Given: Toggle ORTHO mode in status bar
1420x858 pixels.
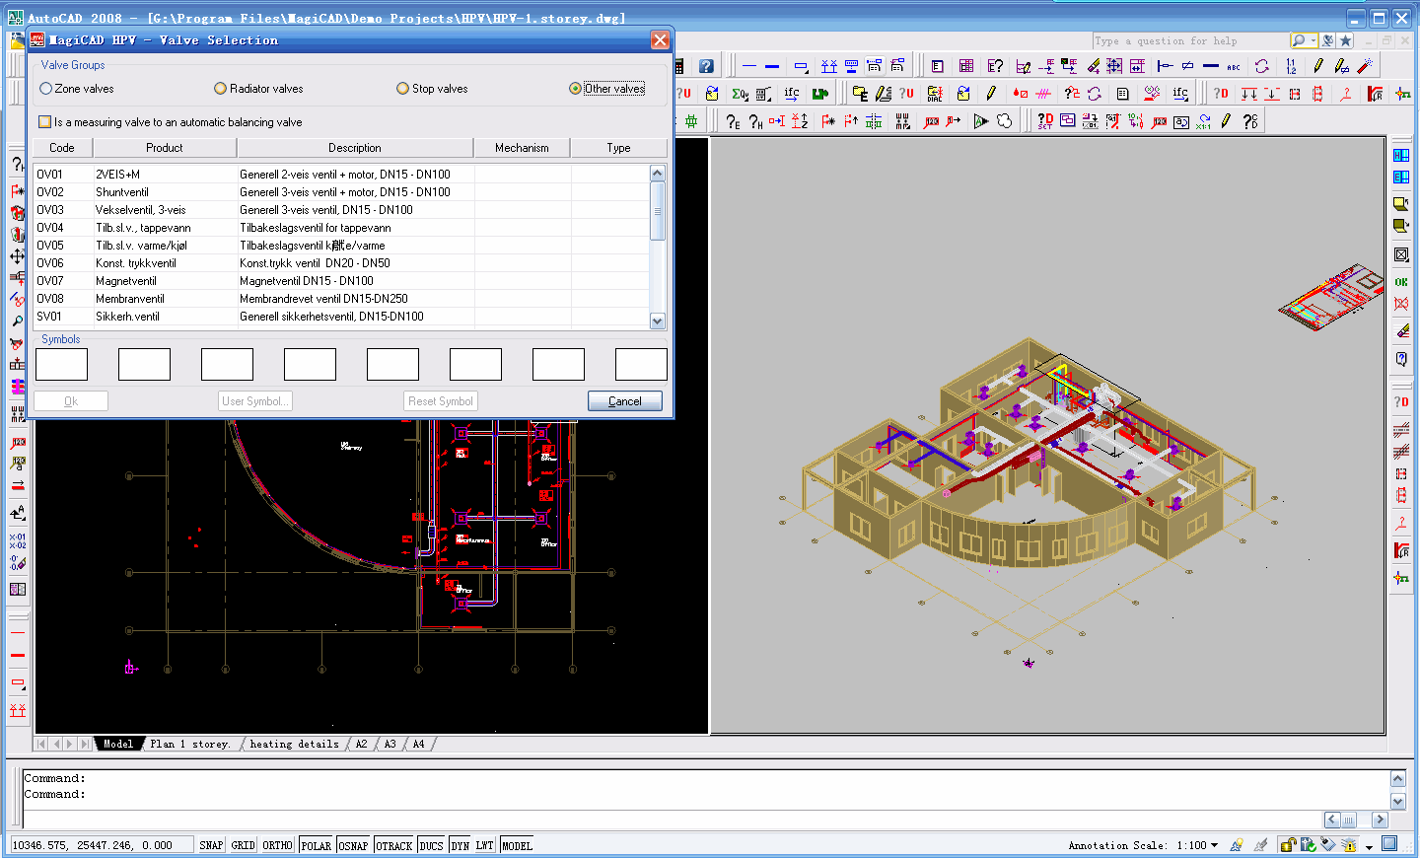Looking at the screenshot, I should coord(277,845).
